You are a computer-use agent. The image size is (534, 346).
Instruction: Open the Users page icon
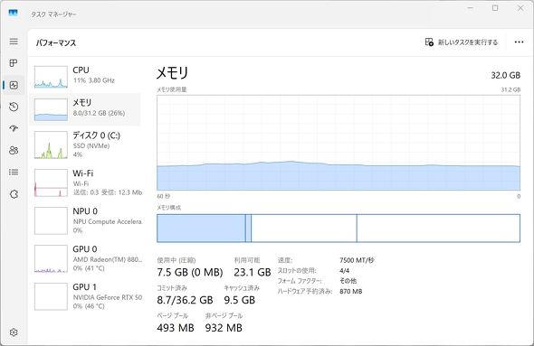(14, 150)
